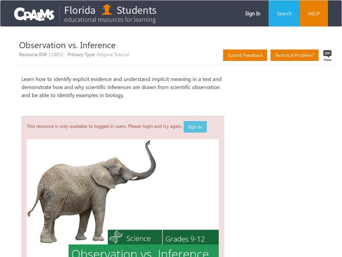Open the blue Search tab
Image resolution: width=342 pixels, height=257 pixels.
(x=284, y=14)
